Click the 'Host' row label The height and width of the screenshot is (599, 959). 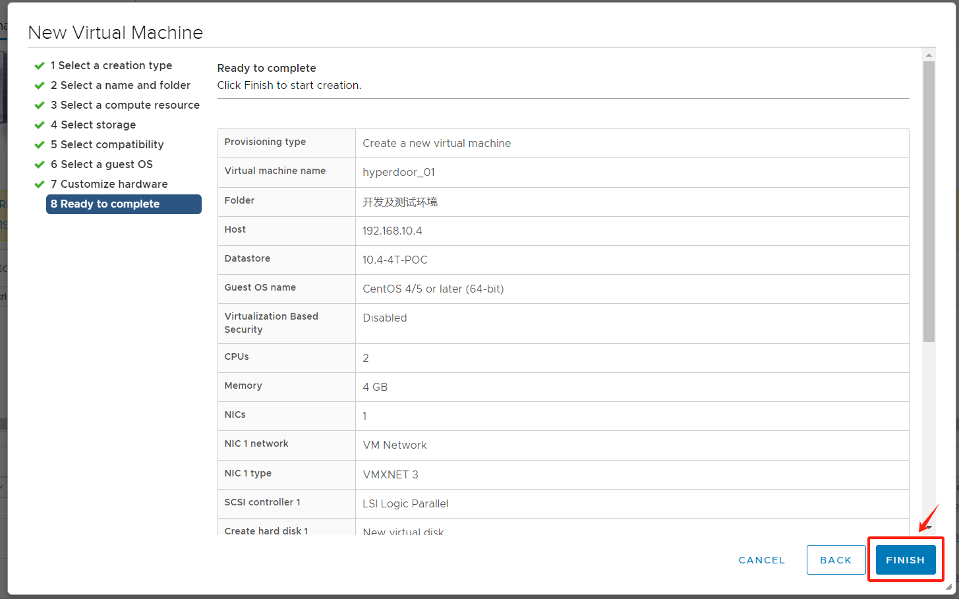coord(235,229)
